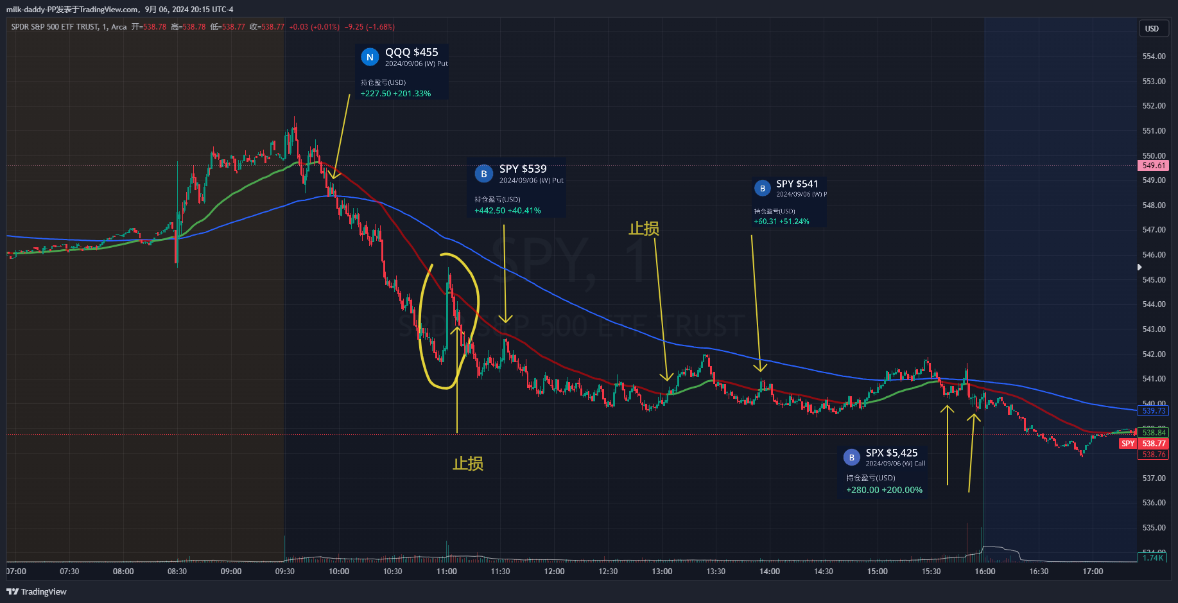
Task: Click the 16:00 mark on time axis
Action: click(x=985, y=572)
